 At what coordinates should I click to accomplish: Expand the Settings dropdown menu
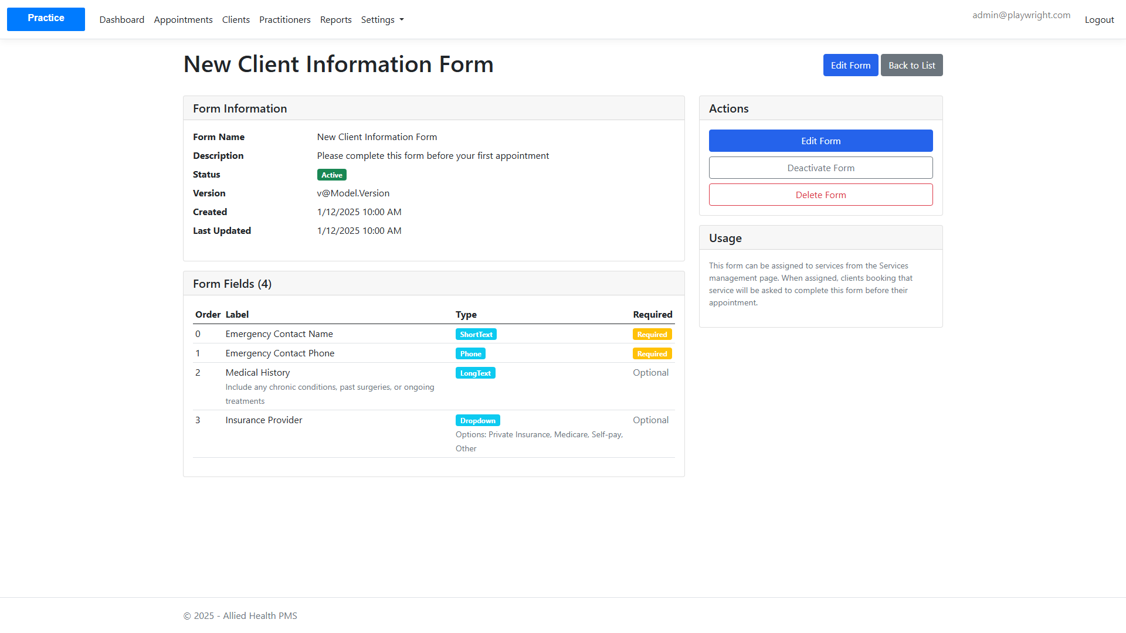(382, 19)
